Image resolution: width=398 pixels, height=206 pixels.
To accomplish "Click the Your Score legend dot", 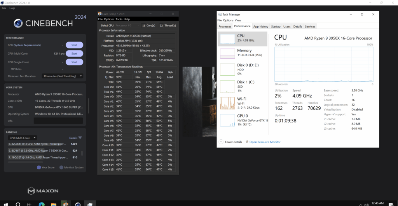I will point(39,168).
